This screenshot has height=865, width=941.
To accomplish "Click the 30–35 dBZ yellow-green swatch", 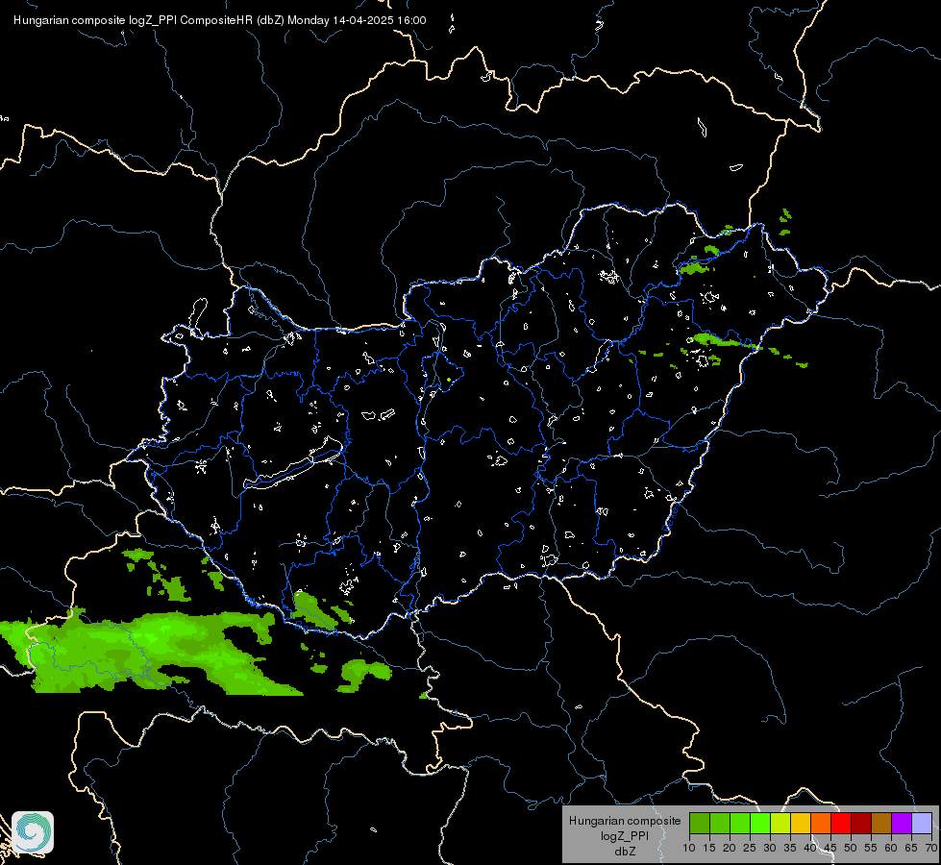I will 780,823.
